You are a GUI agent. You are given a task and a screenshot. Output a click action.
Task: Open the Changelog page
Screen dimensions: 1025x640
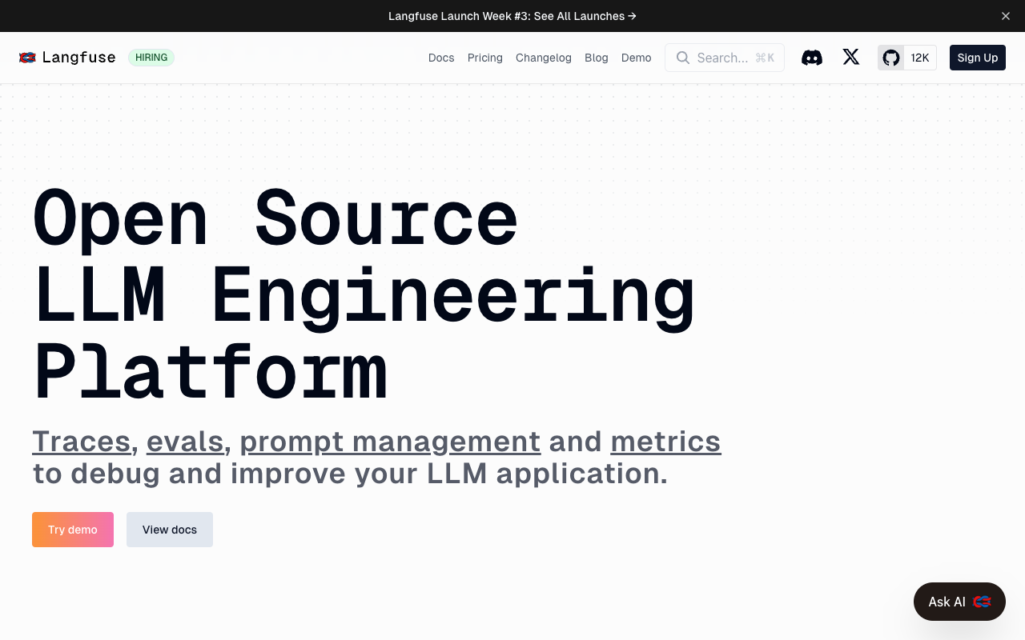(x=544, y=58)
